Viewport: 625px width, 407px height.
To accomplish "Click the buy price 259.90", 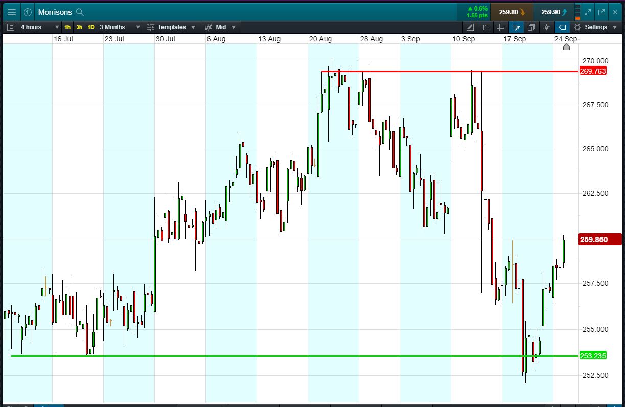I will click(553, 12).
